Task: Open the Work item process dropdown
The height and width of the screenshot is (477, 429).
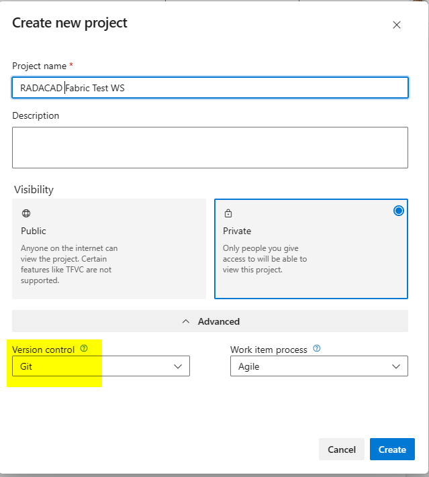Action: pos(319,366)
